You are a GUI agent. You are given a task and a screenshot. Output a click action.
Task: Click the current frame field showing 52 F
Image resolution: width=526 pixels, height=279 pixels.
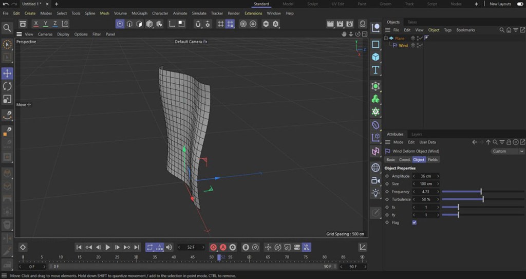click(x=191, y=247)
